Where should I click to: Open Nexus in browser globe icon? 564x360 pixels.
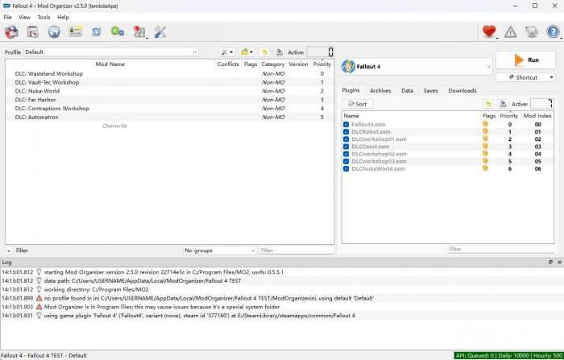click(x=54, y=32)
